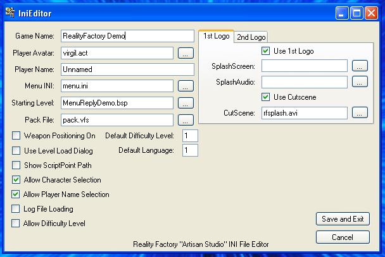Click the 'Starting Level:' label

pyautogui.click(x=33, y=103)
